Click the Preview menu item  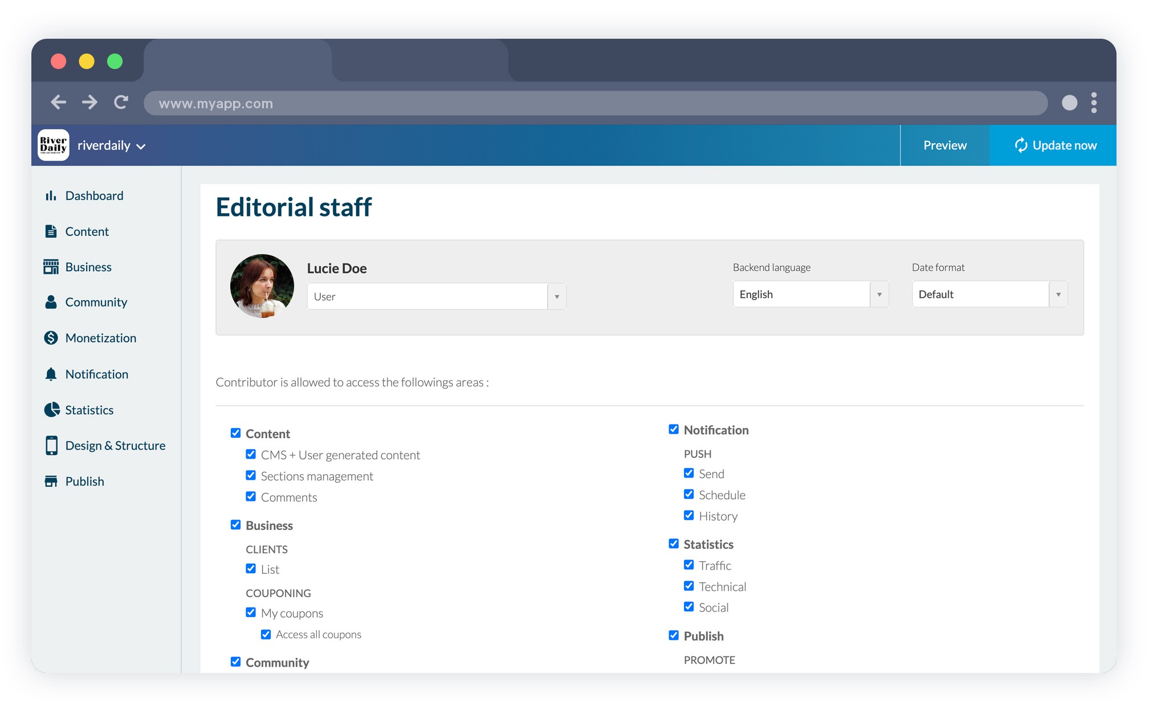pos(944,145)
